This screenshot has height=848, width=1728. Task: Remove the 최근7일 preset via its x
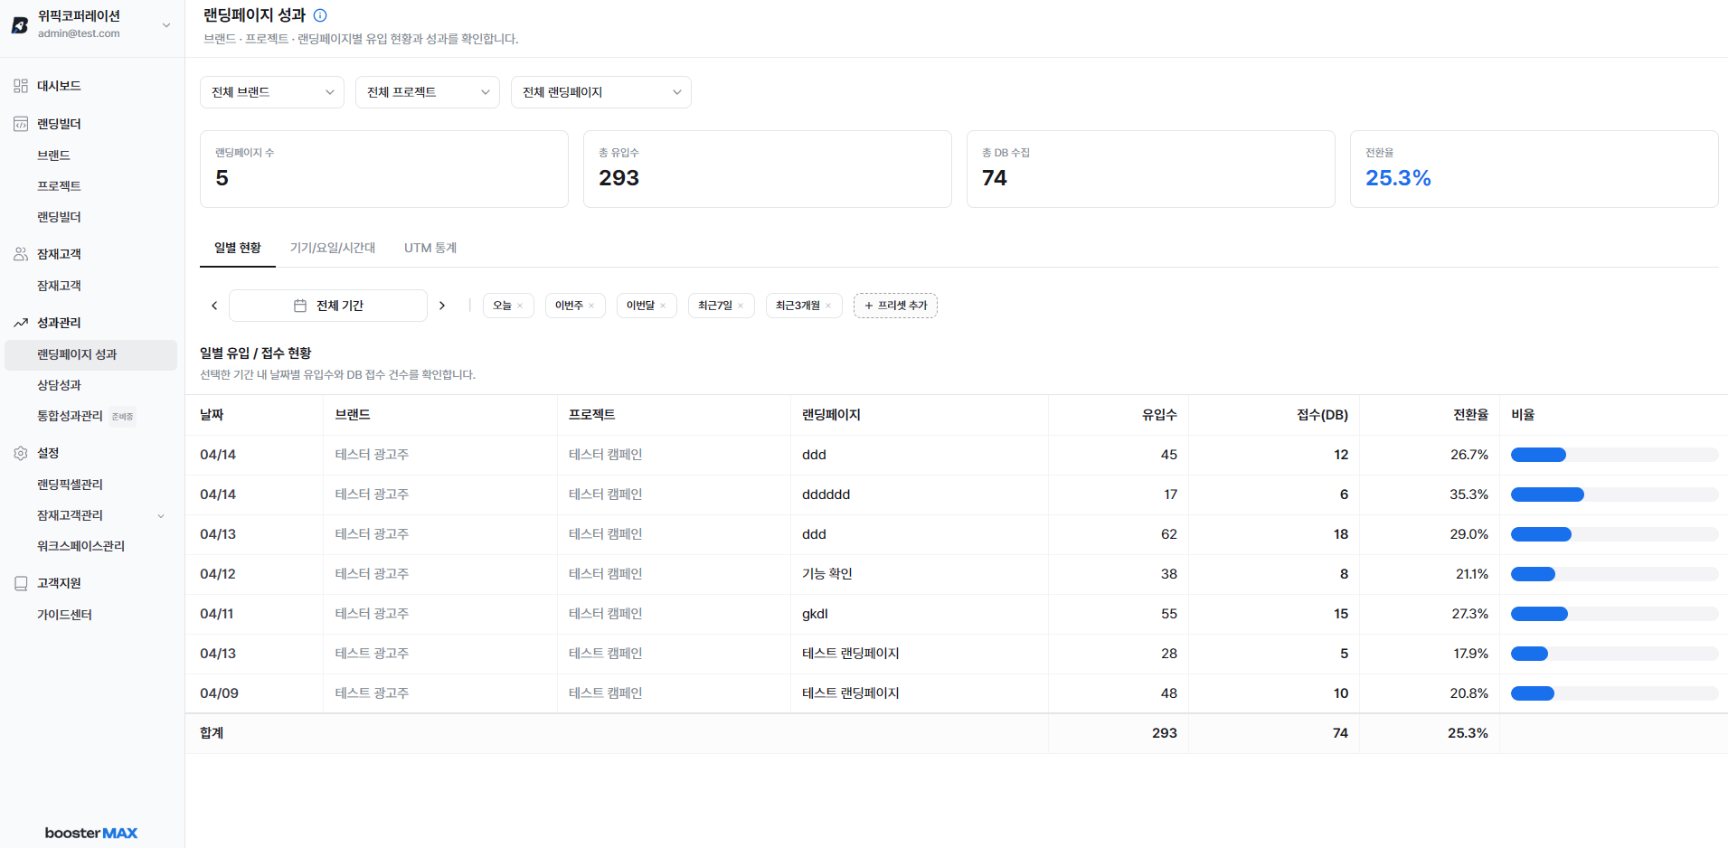(741, 306)
